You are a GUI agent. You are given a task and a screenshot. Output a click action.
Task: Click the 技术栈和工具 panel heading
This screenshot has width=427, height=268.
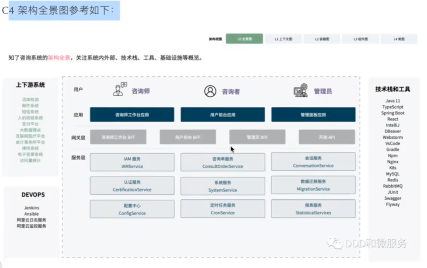click(x=393, y=89)
